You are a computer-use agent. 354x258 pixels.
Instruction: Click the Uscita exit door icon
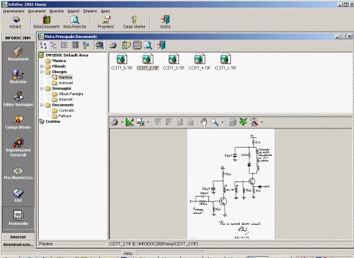[x=165, y=19]
